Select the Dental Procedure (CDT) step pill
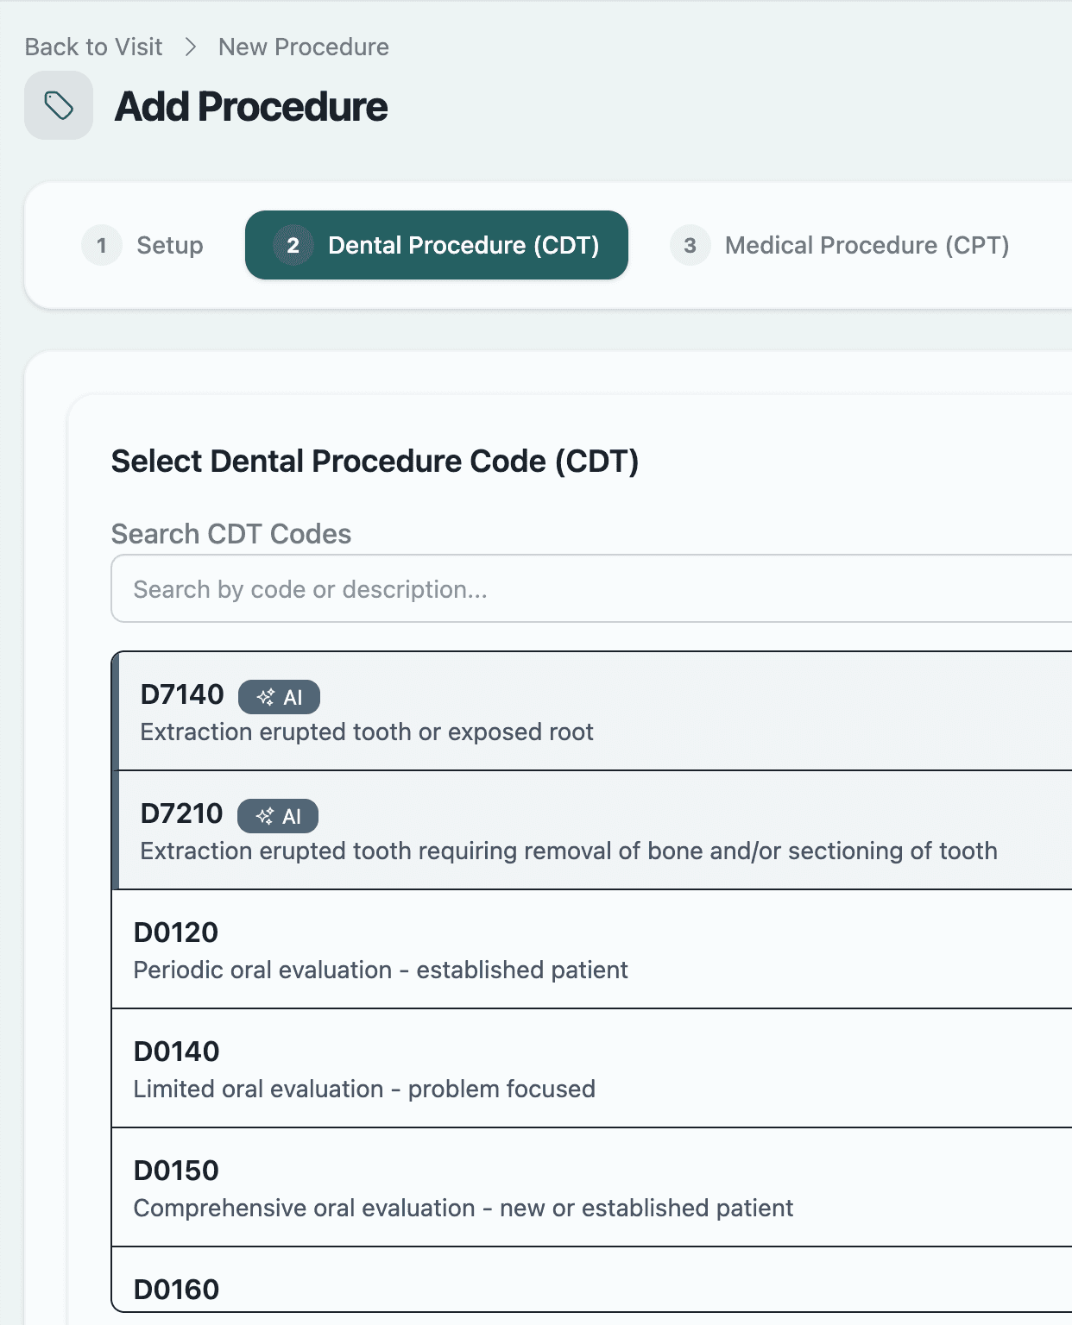 coord(438,245)
